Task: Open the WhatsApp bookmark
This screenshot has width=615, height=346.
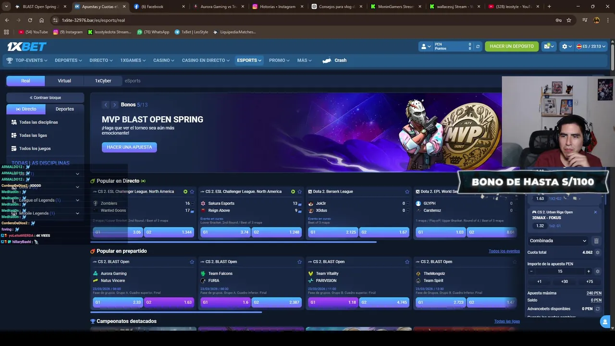Action: pyautogui.click(x=153, y=32)
